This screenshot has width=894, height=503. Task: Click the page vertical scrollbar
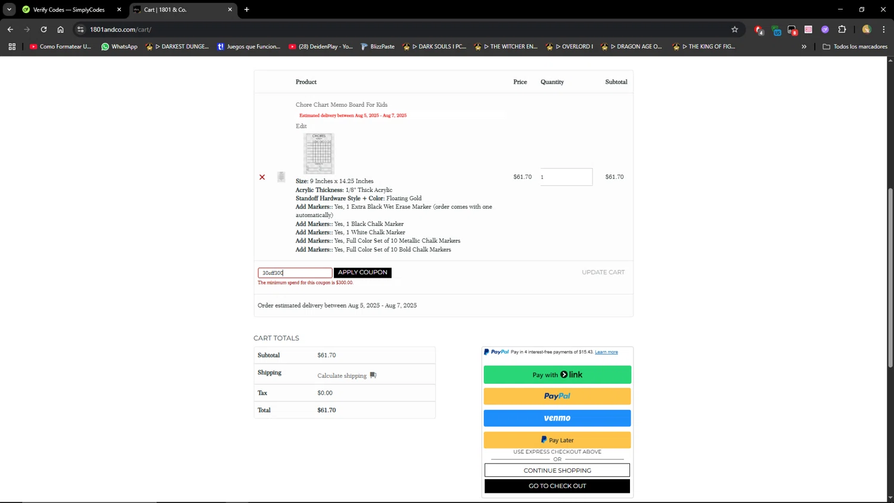pos(890,278)
